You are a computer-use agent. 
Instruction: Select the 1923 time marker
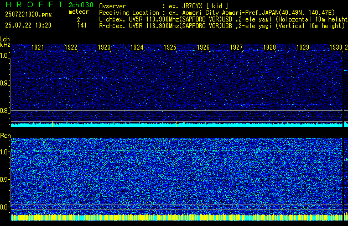(x=104, y=47)
